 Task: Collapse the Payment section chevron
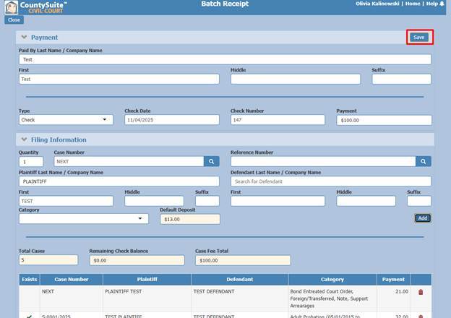pyautogui.click(x=24, y=37)
